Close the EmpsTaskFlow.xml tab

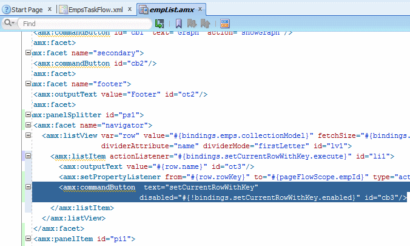[130, 9]
